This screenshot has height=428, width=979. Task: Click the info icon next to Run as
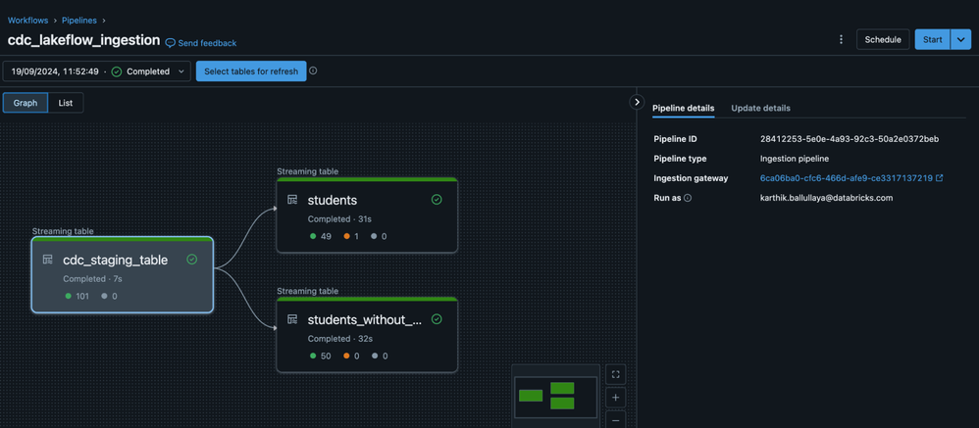688,198
